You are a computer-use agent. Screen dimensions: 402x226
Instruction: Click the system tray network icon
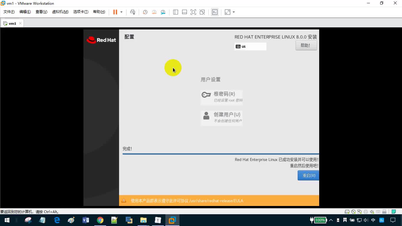(x=359, y=220)
